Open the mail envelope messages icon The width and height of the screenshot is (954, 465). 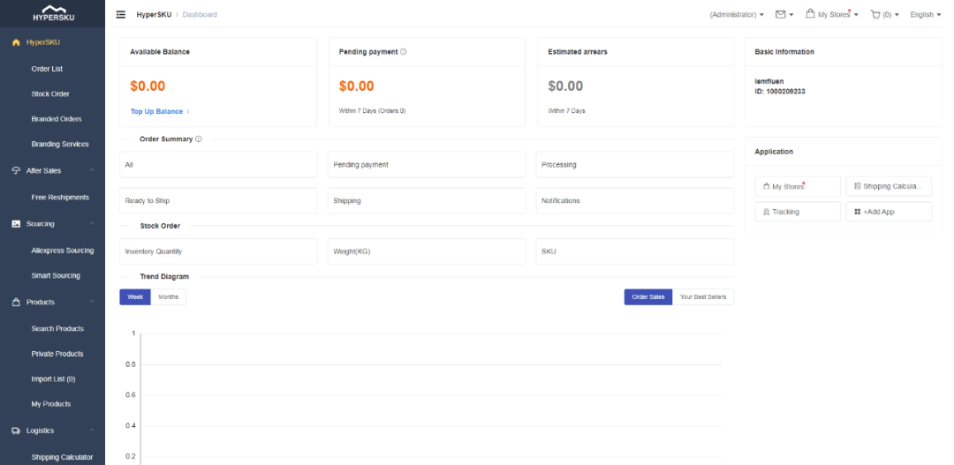click(x=780, y=15)
